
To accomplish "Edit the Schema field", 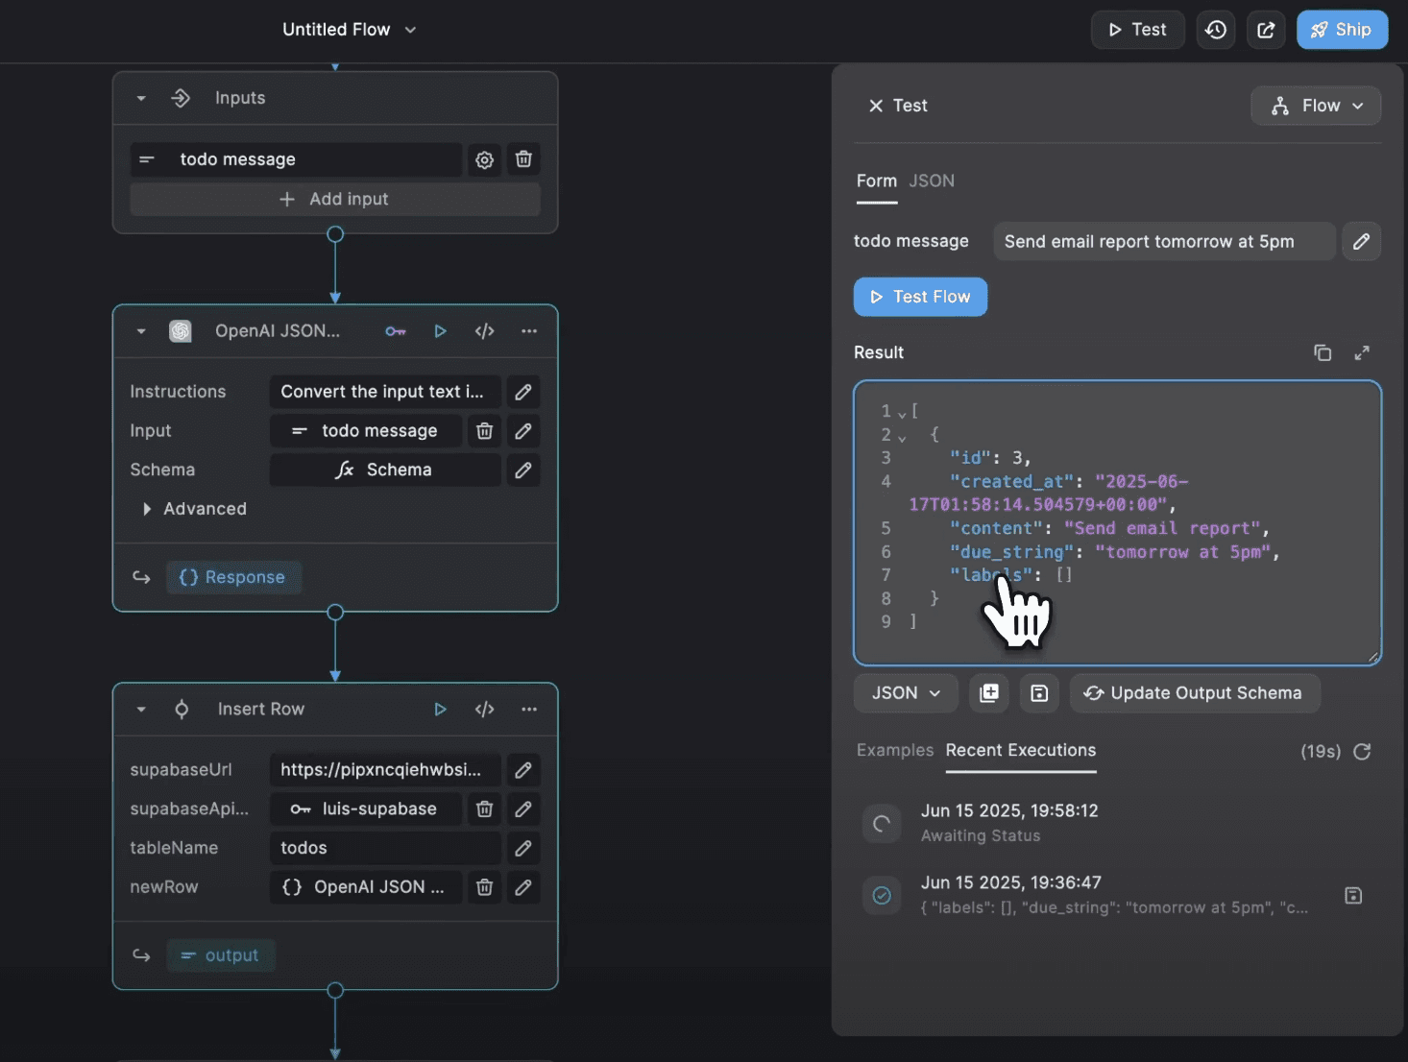I will click(x=523, y=471).
